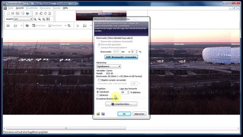Enable 'Objektivvorsatz verwendet' checkbox

coord(99,80)
